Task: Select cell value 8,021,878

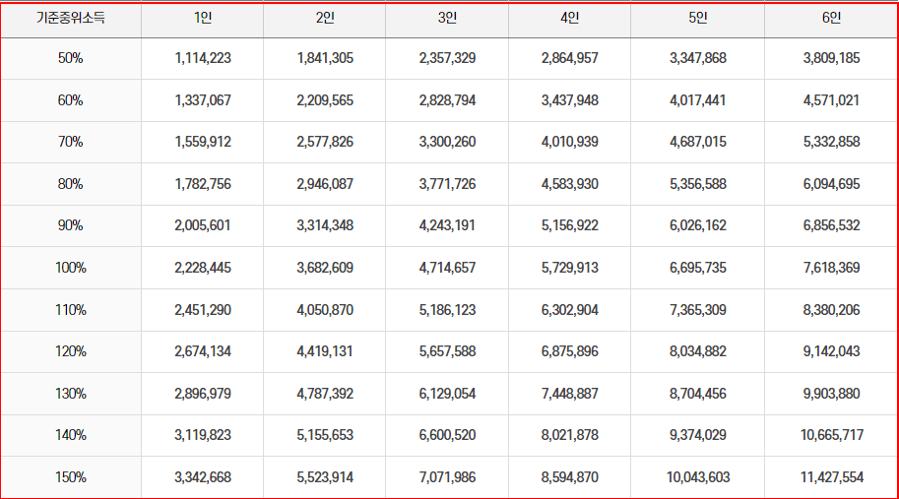Action: 570,435
